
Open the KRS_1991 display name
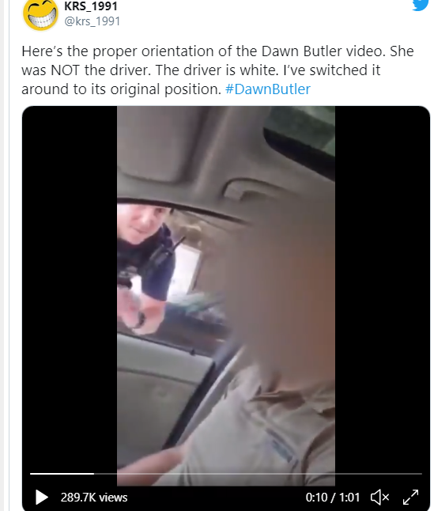pyautogui.click(x=91, y=6)
